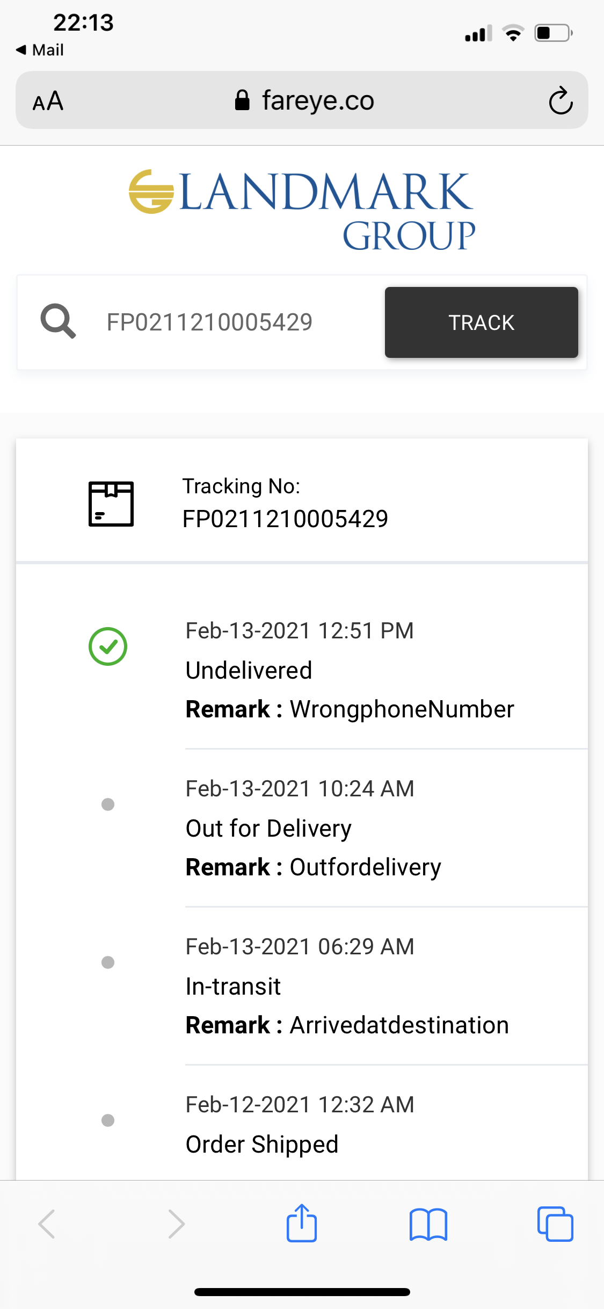Screen dimensions: 604x1309
Task: Tap the Out for Delivery timeline dot
Action: [x=108, y=804]
